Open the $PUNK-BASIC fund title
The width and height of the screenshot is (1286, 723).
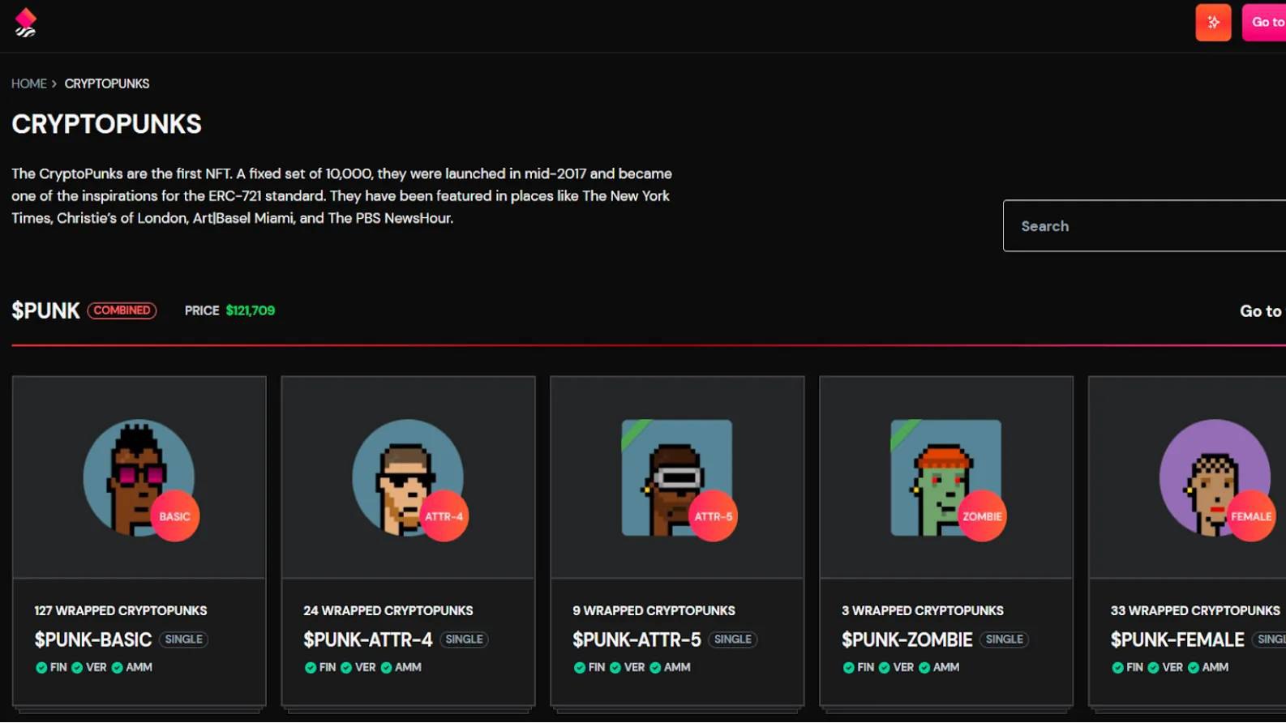tap(93, 640)
